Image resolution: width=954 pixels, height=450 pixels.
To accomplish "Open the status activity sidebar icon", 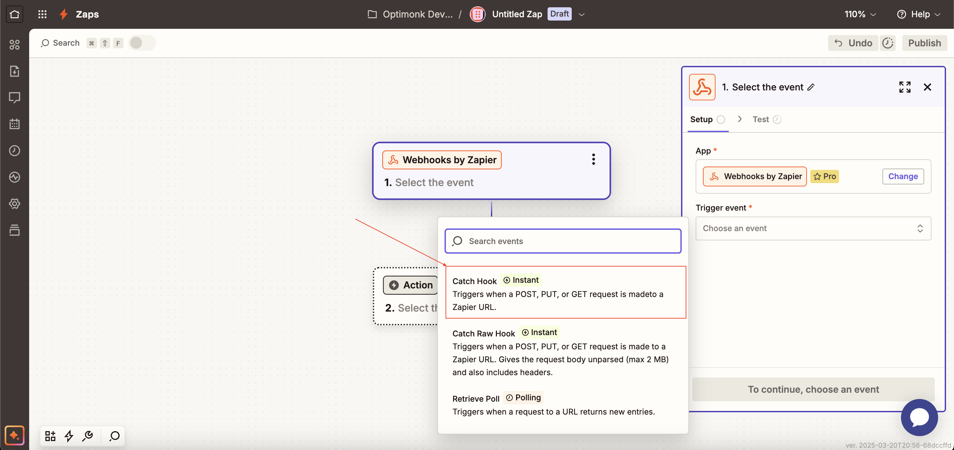I will 15,177.
